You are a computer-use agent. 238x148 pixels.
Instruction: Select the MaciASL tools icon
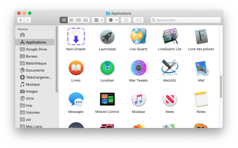click(170, 68)
